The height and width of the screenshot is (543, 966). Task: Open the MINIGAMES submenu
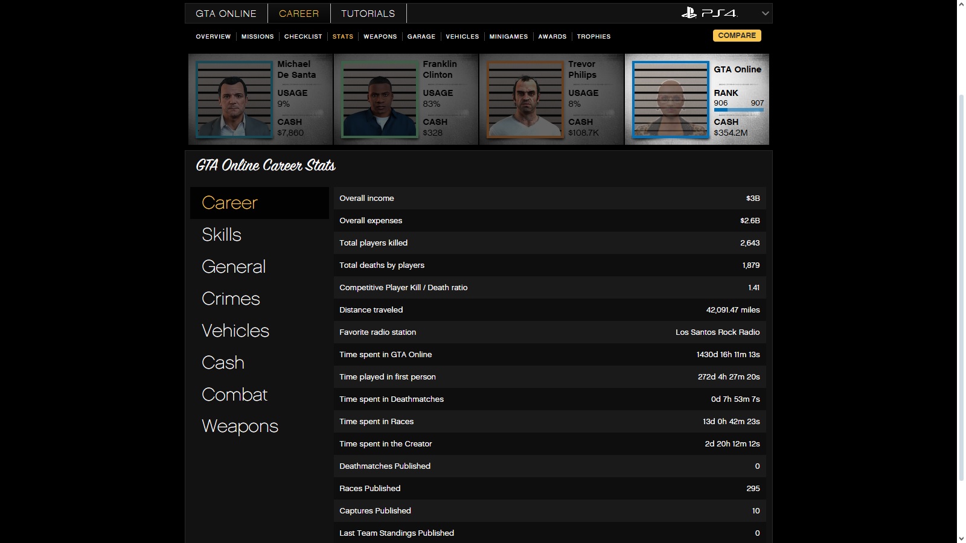(x=509, y=37)
